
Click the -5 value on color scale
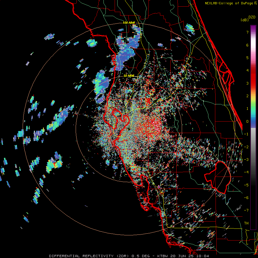[x=246, y=185]
